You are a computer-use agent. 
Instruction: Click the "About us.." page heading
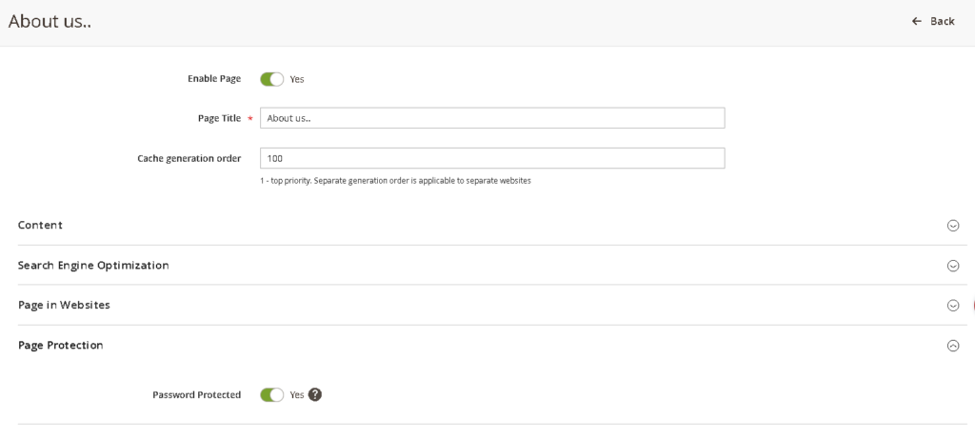point(50,20)
